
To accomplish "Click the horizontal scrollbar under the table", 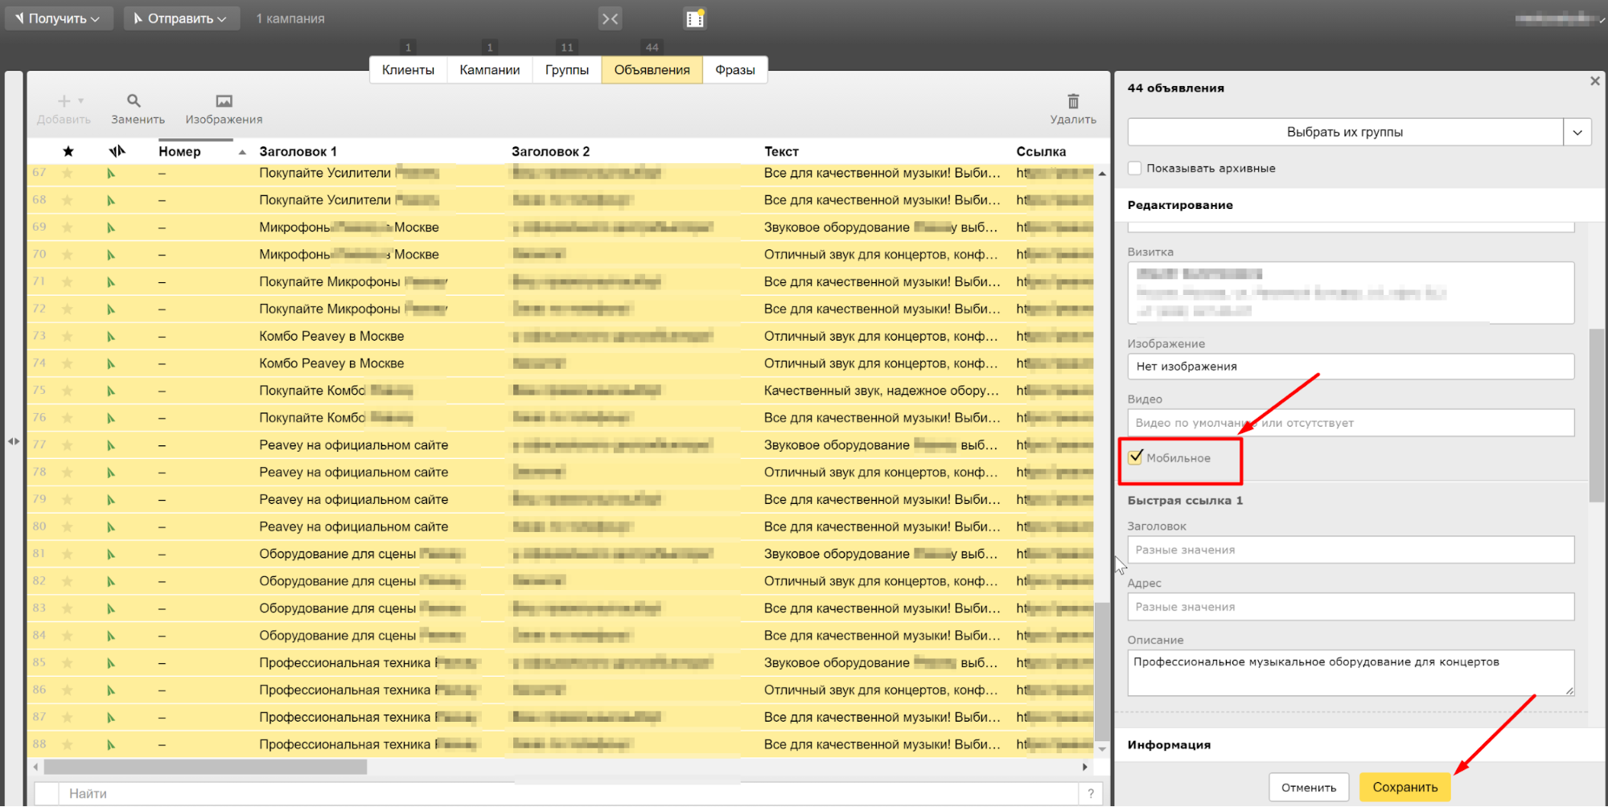I will pyautogui.click(x=206, y=767).
